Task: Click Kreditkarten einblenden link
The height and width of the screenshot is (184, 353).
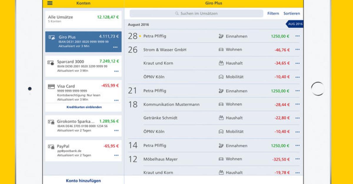Action: point(84,107)
